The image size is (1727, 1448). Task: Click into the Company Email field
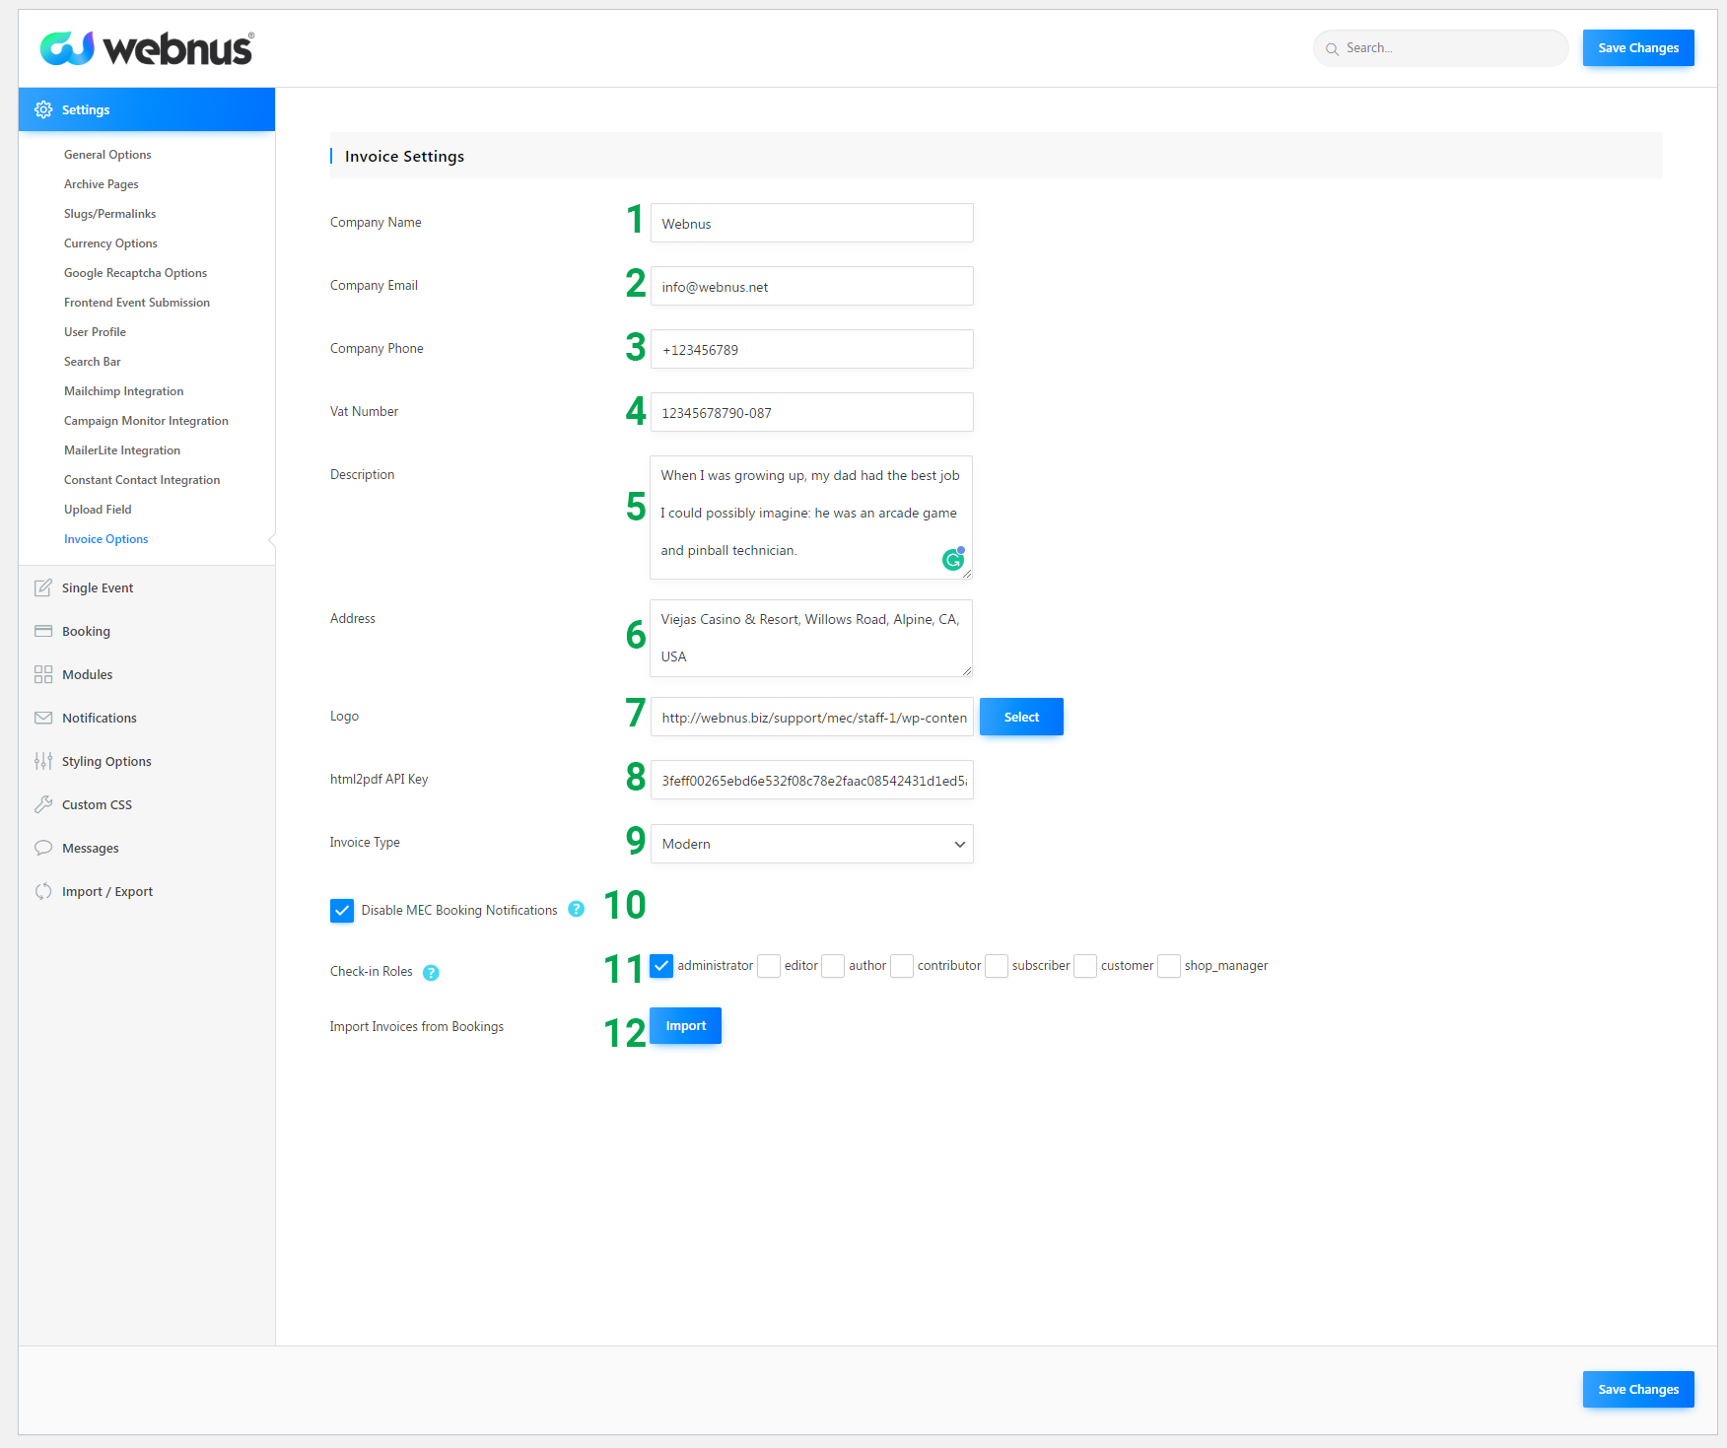(x=811, y=287)
